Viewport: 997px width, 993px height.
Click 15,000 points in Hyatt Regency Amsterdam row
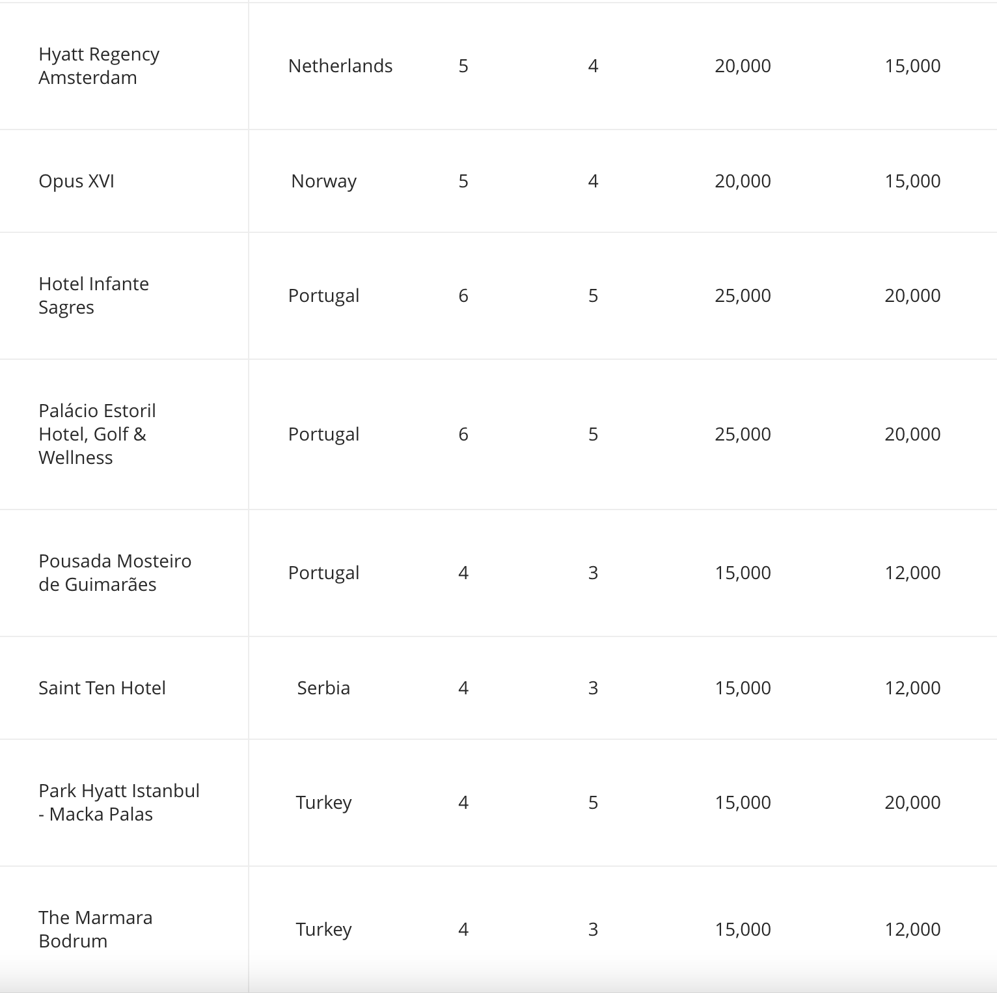point(912,66)
